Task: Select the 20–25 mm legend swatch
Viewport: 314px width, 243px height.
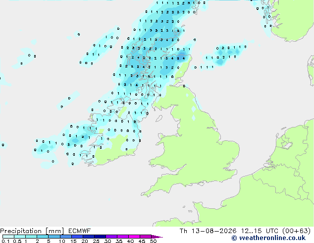Action: (x=88, y=237)
